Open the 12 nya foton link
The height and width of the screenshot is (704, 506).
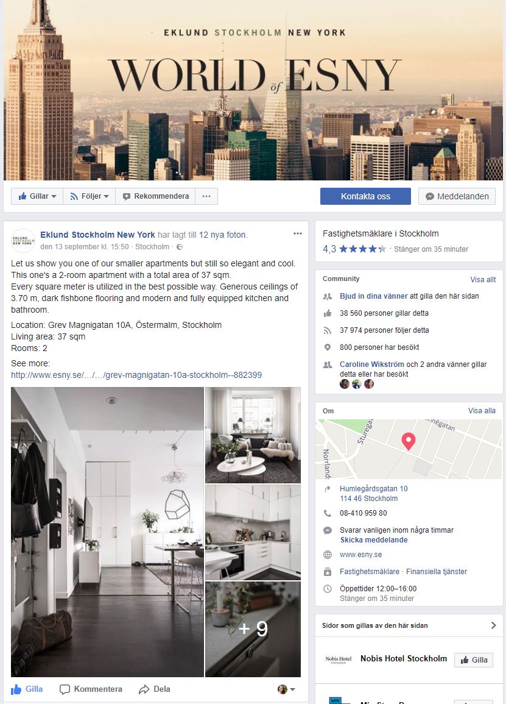coord(222,235)
